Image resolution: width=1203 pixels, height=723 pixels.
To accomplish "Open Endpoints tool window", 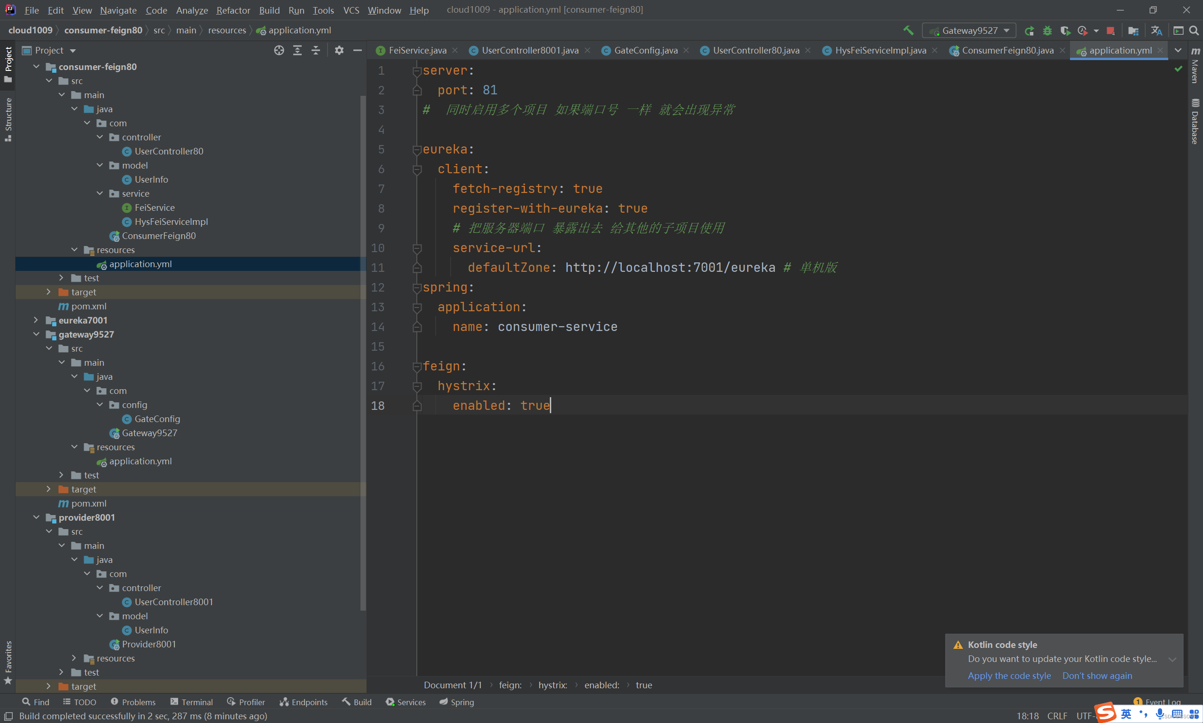I will [x=303, y=702].
